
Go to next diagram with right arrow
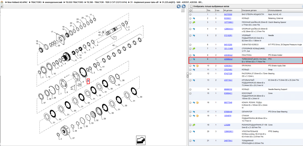click(x=183, y=6)
